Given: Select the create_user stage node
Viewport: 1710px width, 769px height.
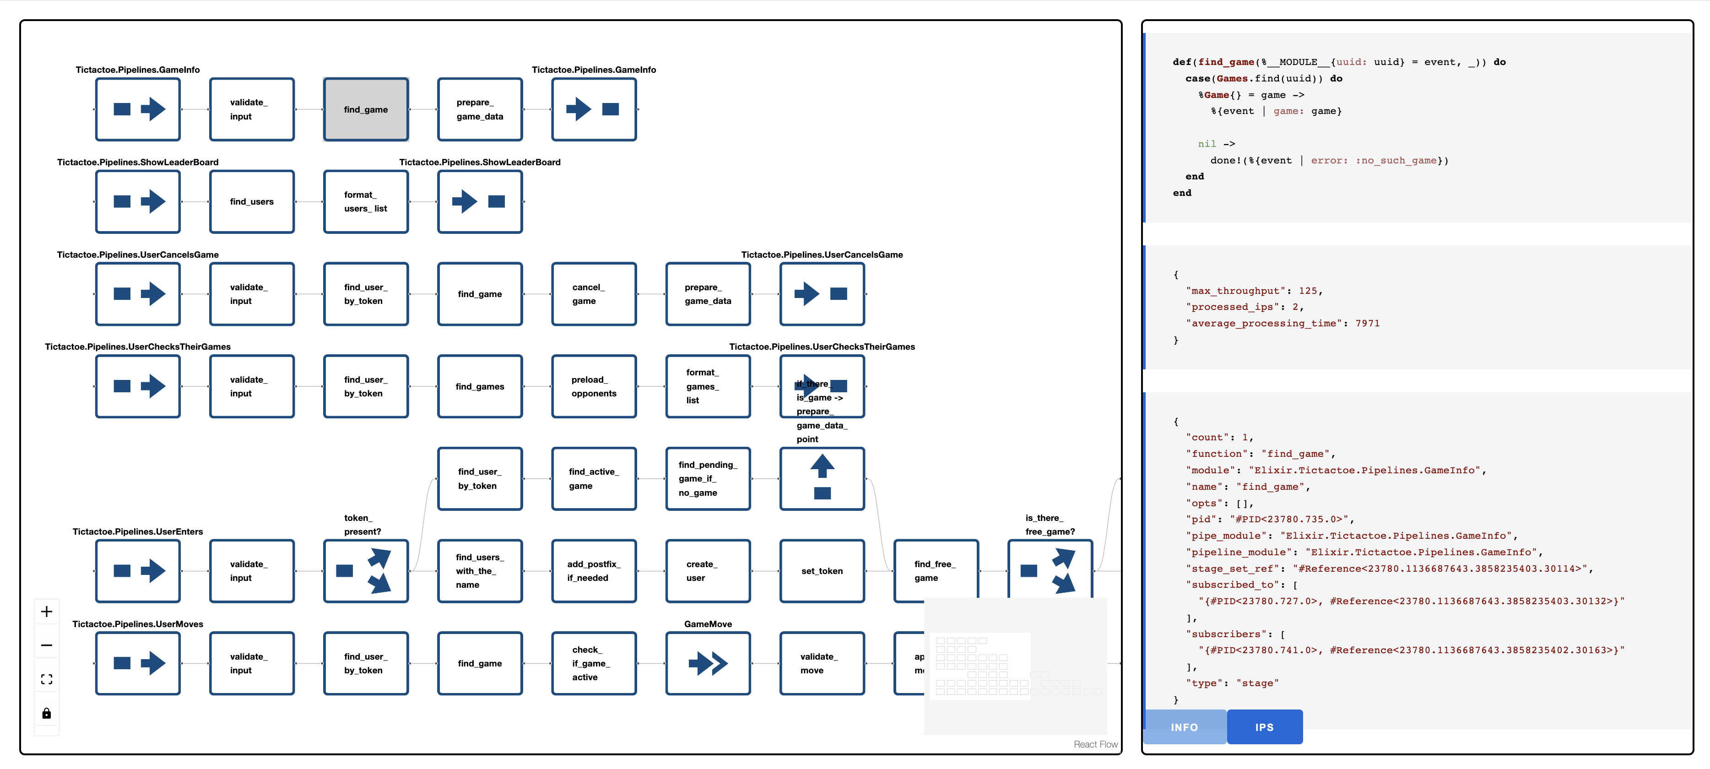Looking at the screenshot, I should (708, 571).
